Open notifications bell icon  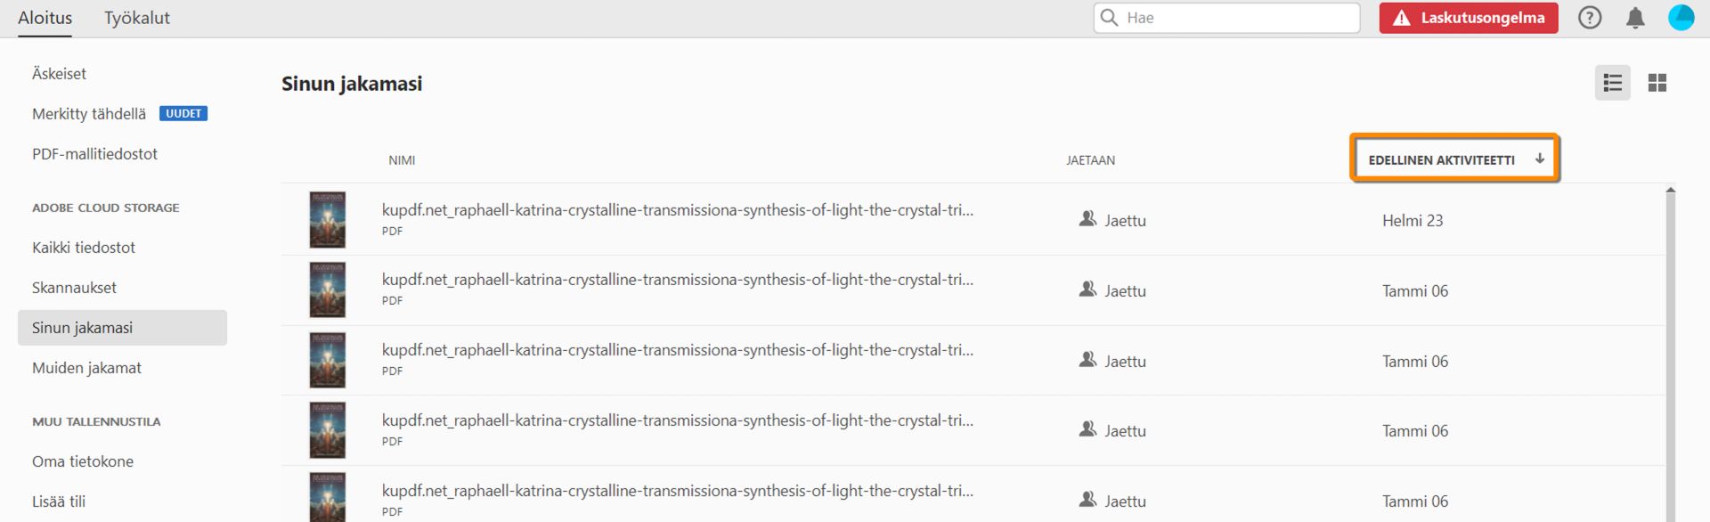click(1635, 18)
